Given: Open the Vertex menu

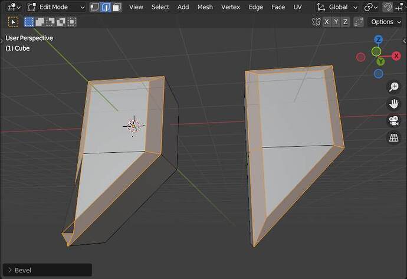Looking at the screenshot, I should (231, 7).
